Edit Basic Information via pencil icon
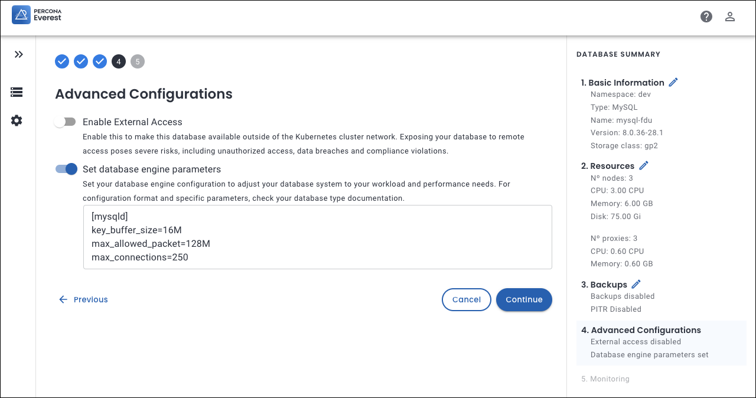This screenshot has height=398, width=756. click(x=673, y=83)
